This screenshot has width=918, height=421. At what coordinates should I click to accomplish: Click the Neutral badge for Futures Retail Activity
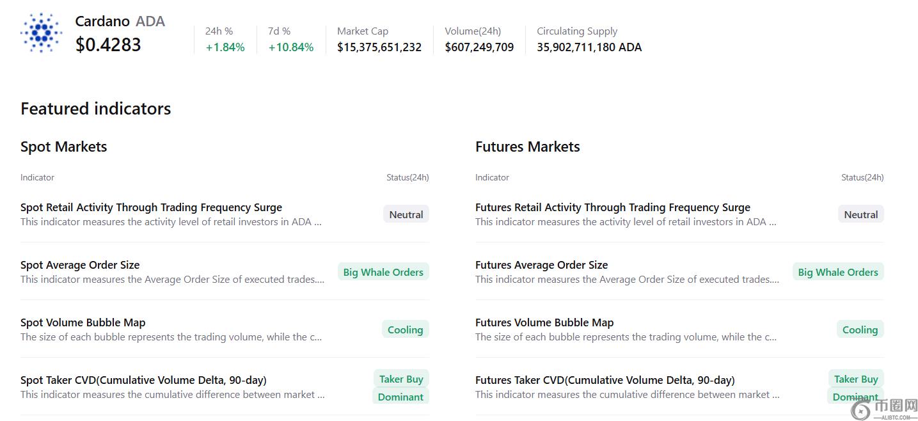[860, 214]
